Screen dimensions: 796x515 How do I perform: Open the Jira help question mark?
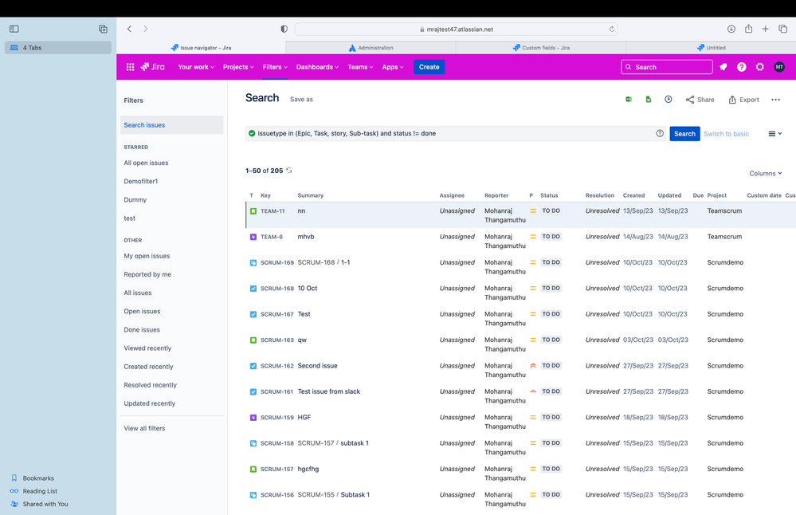pyautogui.click(x=741, y=67)
